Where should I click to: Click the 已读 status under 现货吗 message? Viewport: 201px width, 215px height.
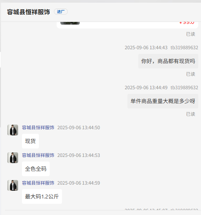click(191, 74)
